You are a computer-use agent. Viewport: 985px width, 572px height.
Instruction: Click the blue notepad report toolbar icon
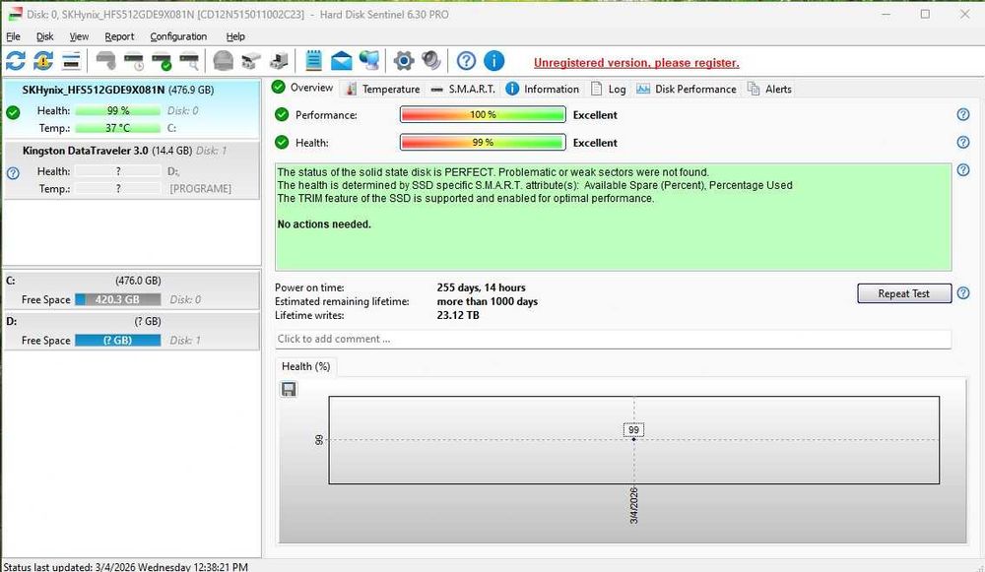click(313, 61)
